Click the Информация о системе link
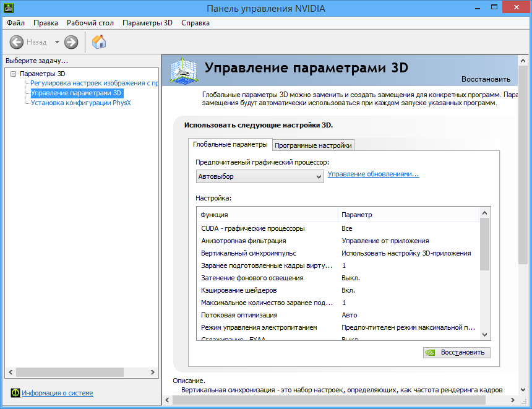This screenshot has height=409, width=532. [58, 393]
